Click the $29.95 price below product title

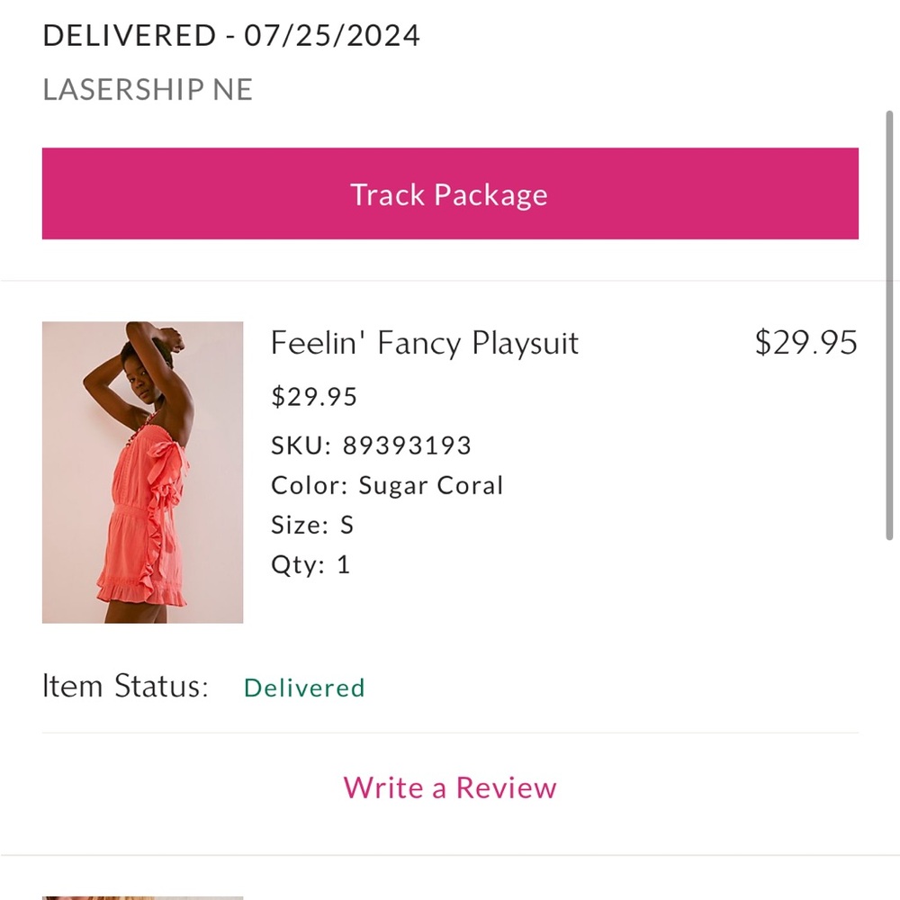313,396
